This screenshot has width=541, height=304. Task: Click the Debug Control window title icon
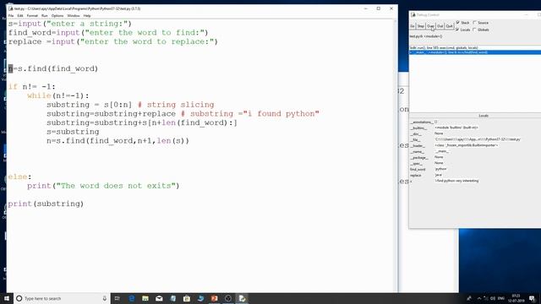(413, 15)
